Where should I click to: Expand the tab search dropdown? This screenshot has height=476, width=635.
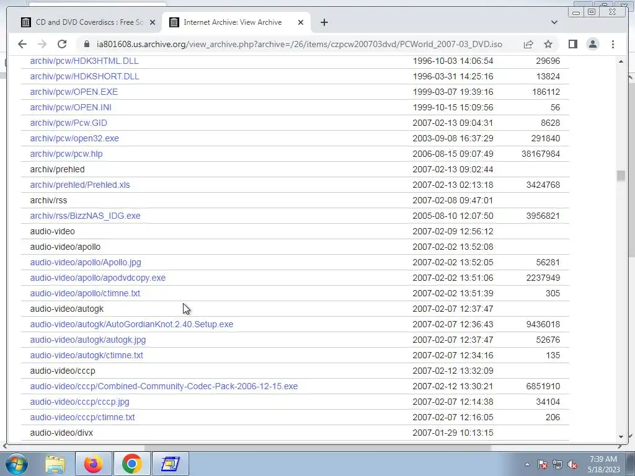tap(554, 22)
